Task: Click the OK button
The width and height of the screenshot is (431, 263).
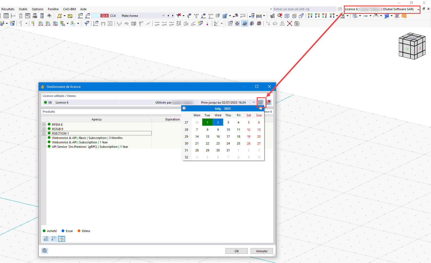Action: 237,251
